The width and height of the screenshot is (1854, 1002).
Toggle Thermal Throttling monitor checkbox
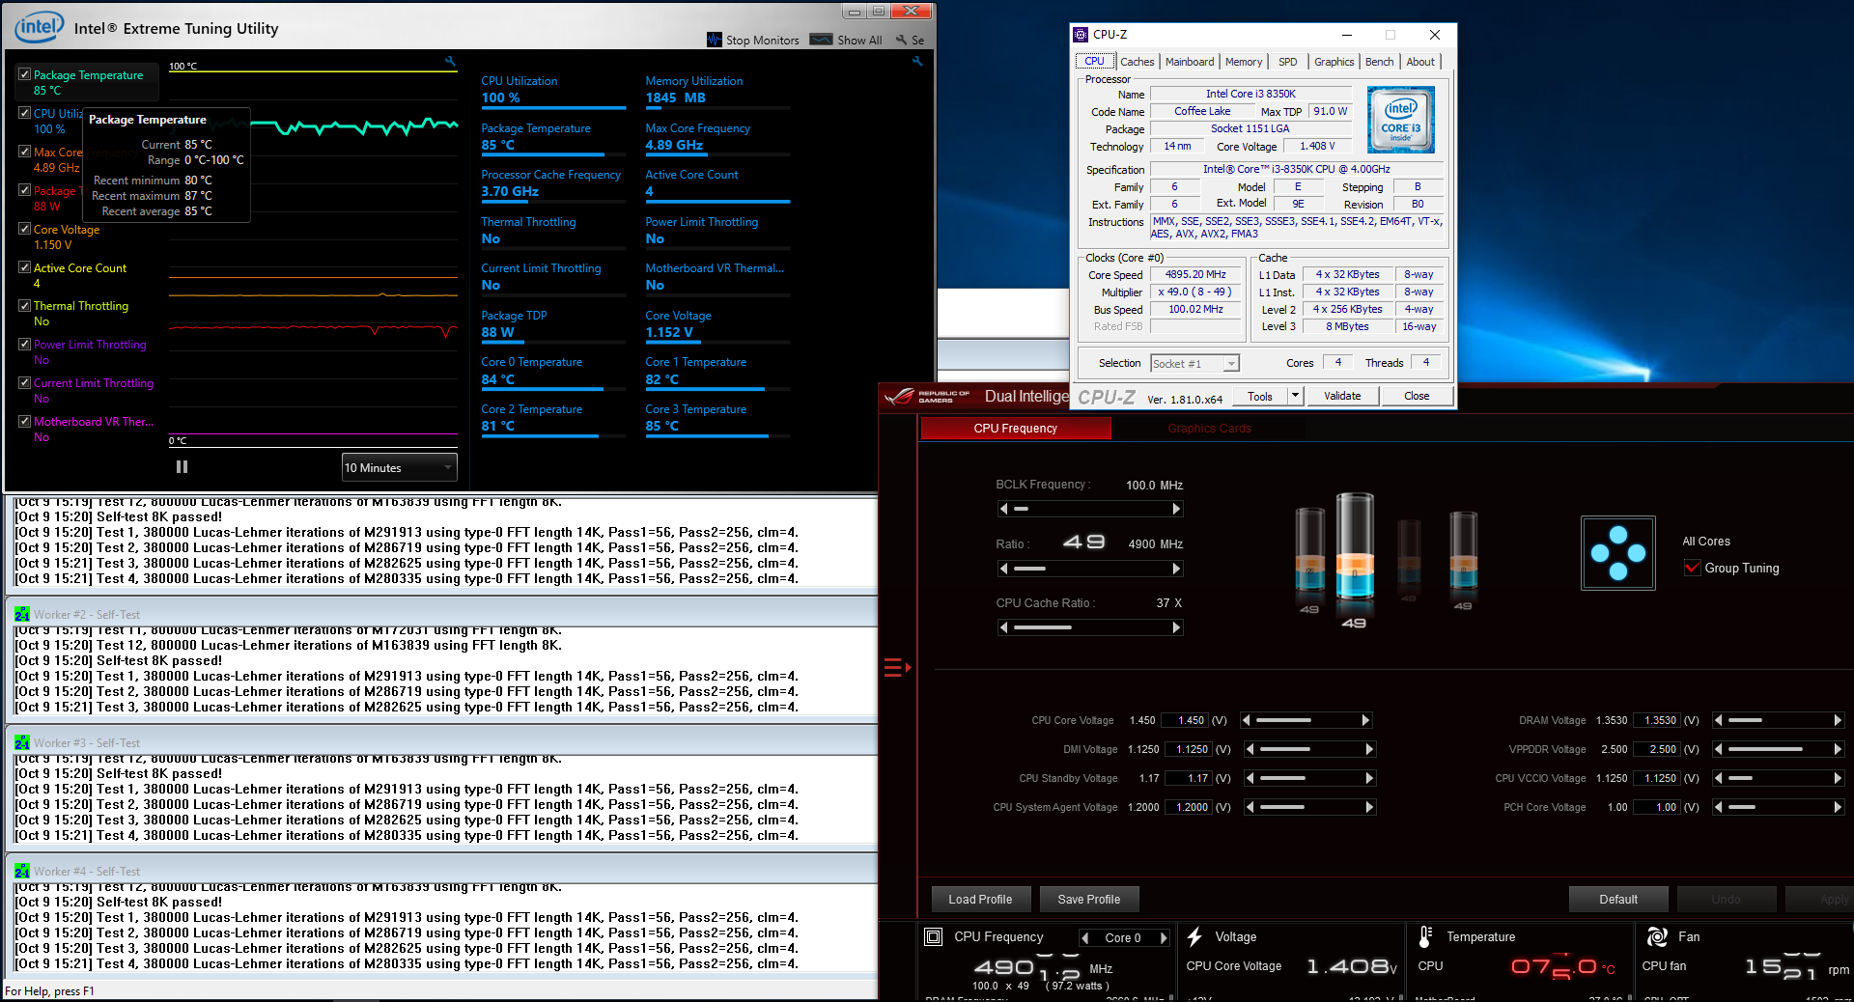point(25,305)
